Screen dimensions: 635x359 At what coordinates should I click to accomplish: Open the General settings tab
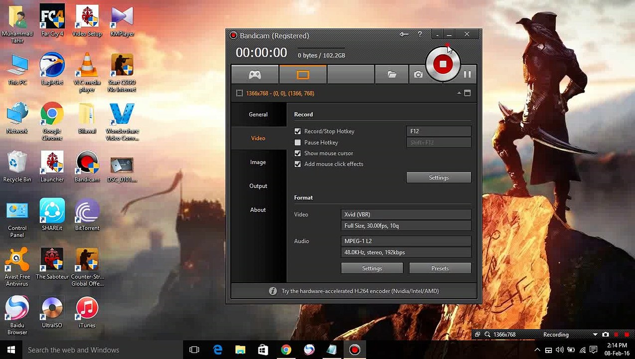point(258,114)
